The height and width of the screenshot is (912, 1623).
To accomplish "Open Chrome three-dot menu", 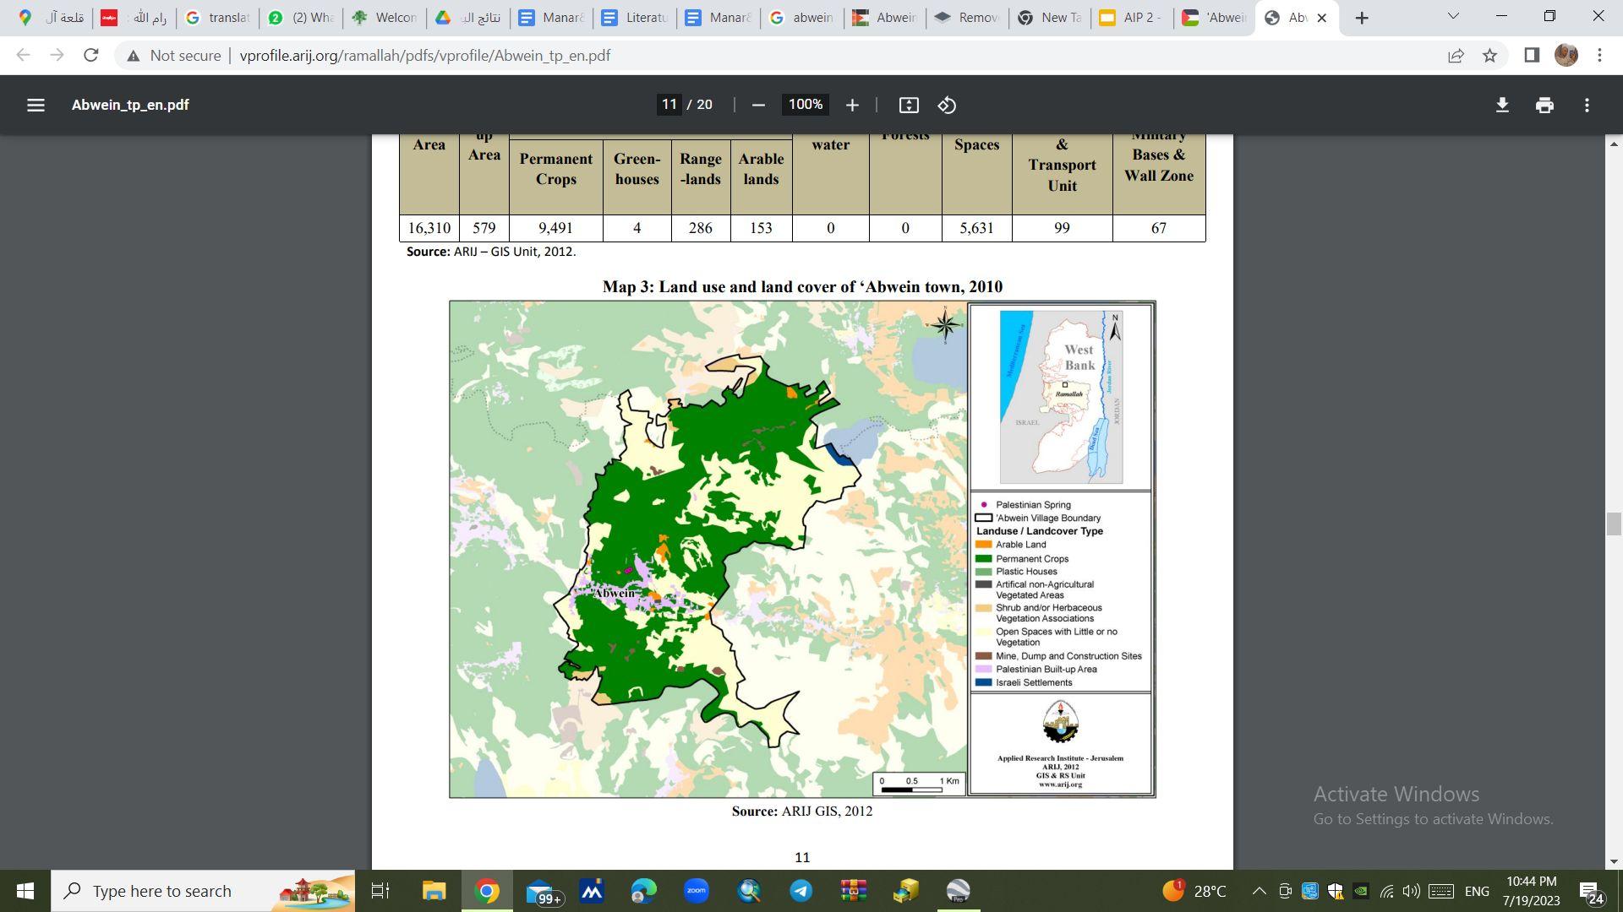I will (1599, 56).
